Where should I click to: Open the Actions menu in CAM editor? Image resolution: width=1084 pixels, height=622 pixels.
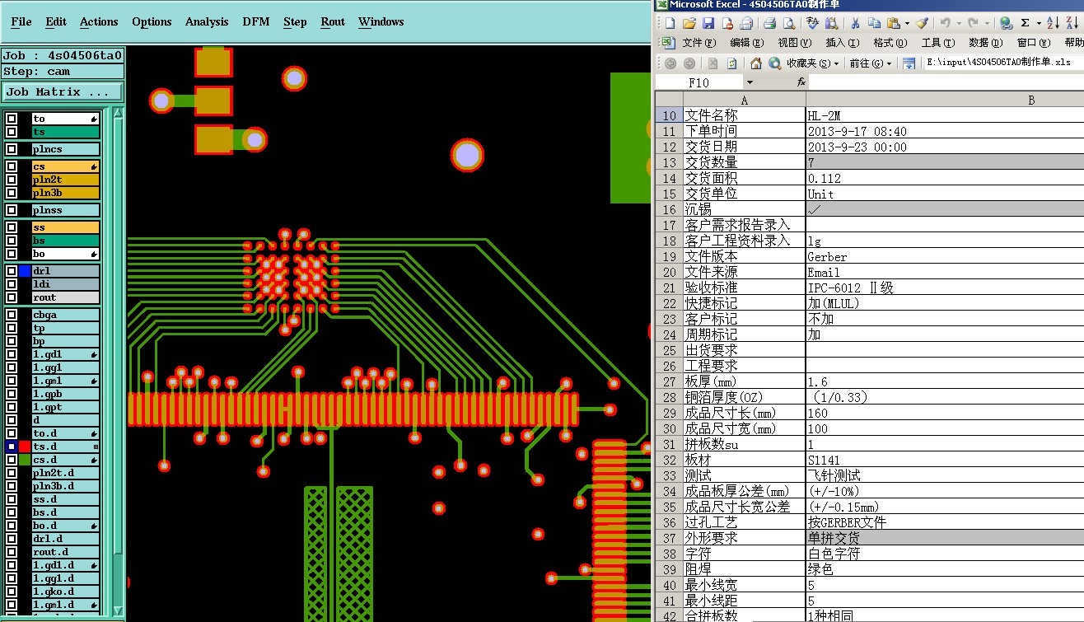point(99,22)
